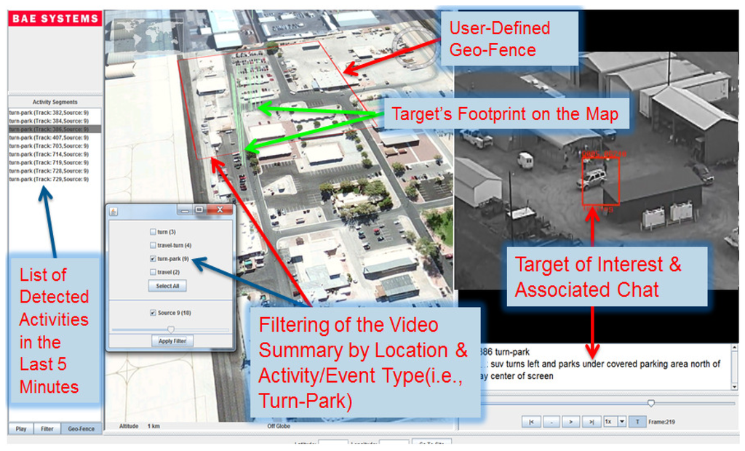745x451 pixels.
Task: Select turn-park (Track: 728, Source: 9)
Action: click(55, 171)
